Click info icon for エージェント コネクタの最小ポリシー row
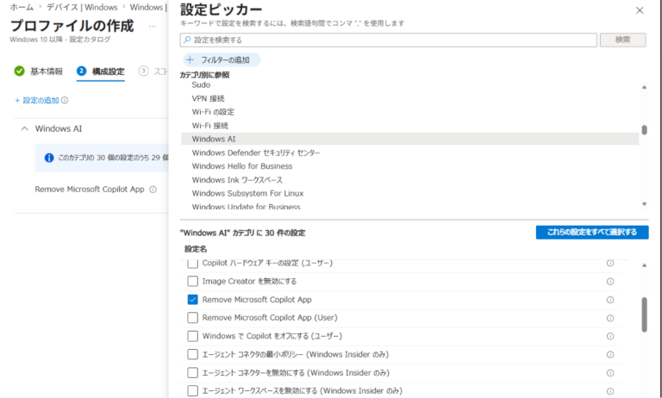This screenshot has height=398, width=662. 610,354
